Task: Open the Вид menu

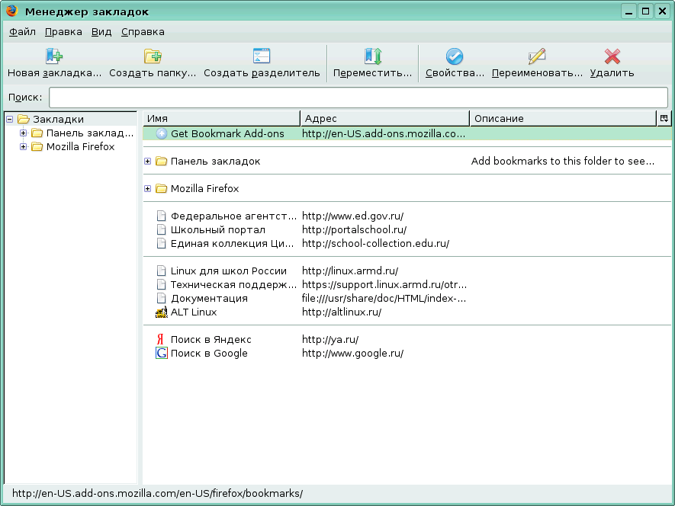Action: pyautogui.click(x=101, y=32)
